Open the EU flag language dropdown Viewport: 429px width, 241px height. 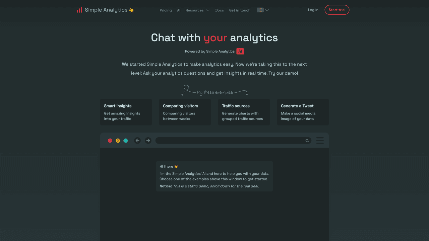(x=263, y=10)
